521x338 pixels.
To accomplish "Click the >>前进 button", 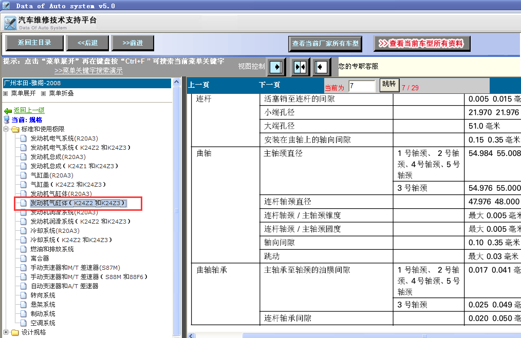I will [x=133, y=43].
